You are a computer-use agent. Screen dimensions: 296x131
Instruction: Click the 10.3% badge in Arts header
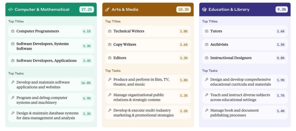tap(184, 9)
